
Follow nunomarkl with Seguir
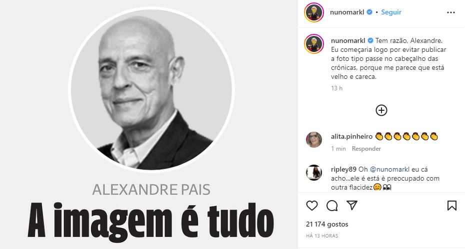click(391, 12)
